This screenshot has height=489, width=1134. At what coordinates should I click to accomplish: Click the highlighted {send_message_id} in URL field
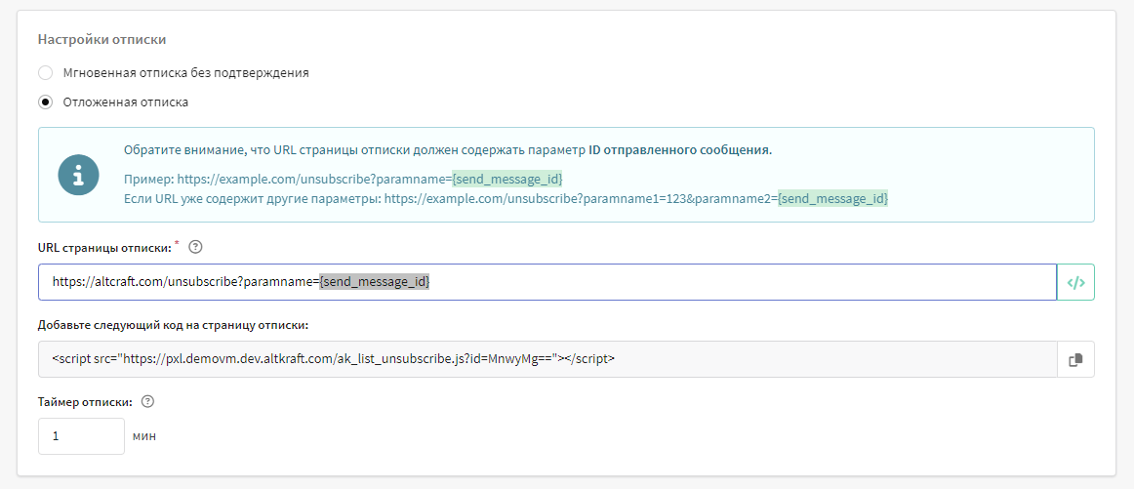pos(375,282)
